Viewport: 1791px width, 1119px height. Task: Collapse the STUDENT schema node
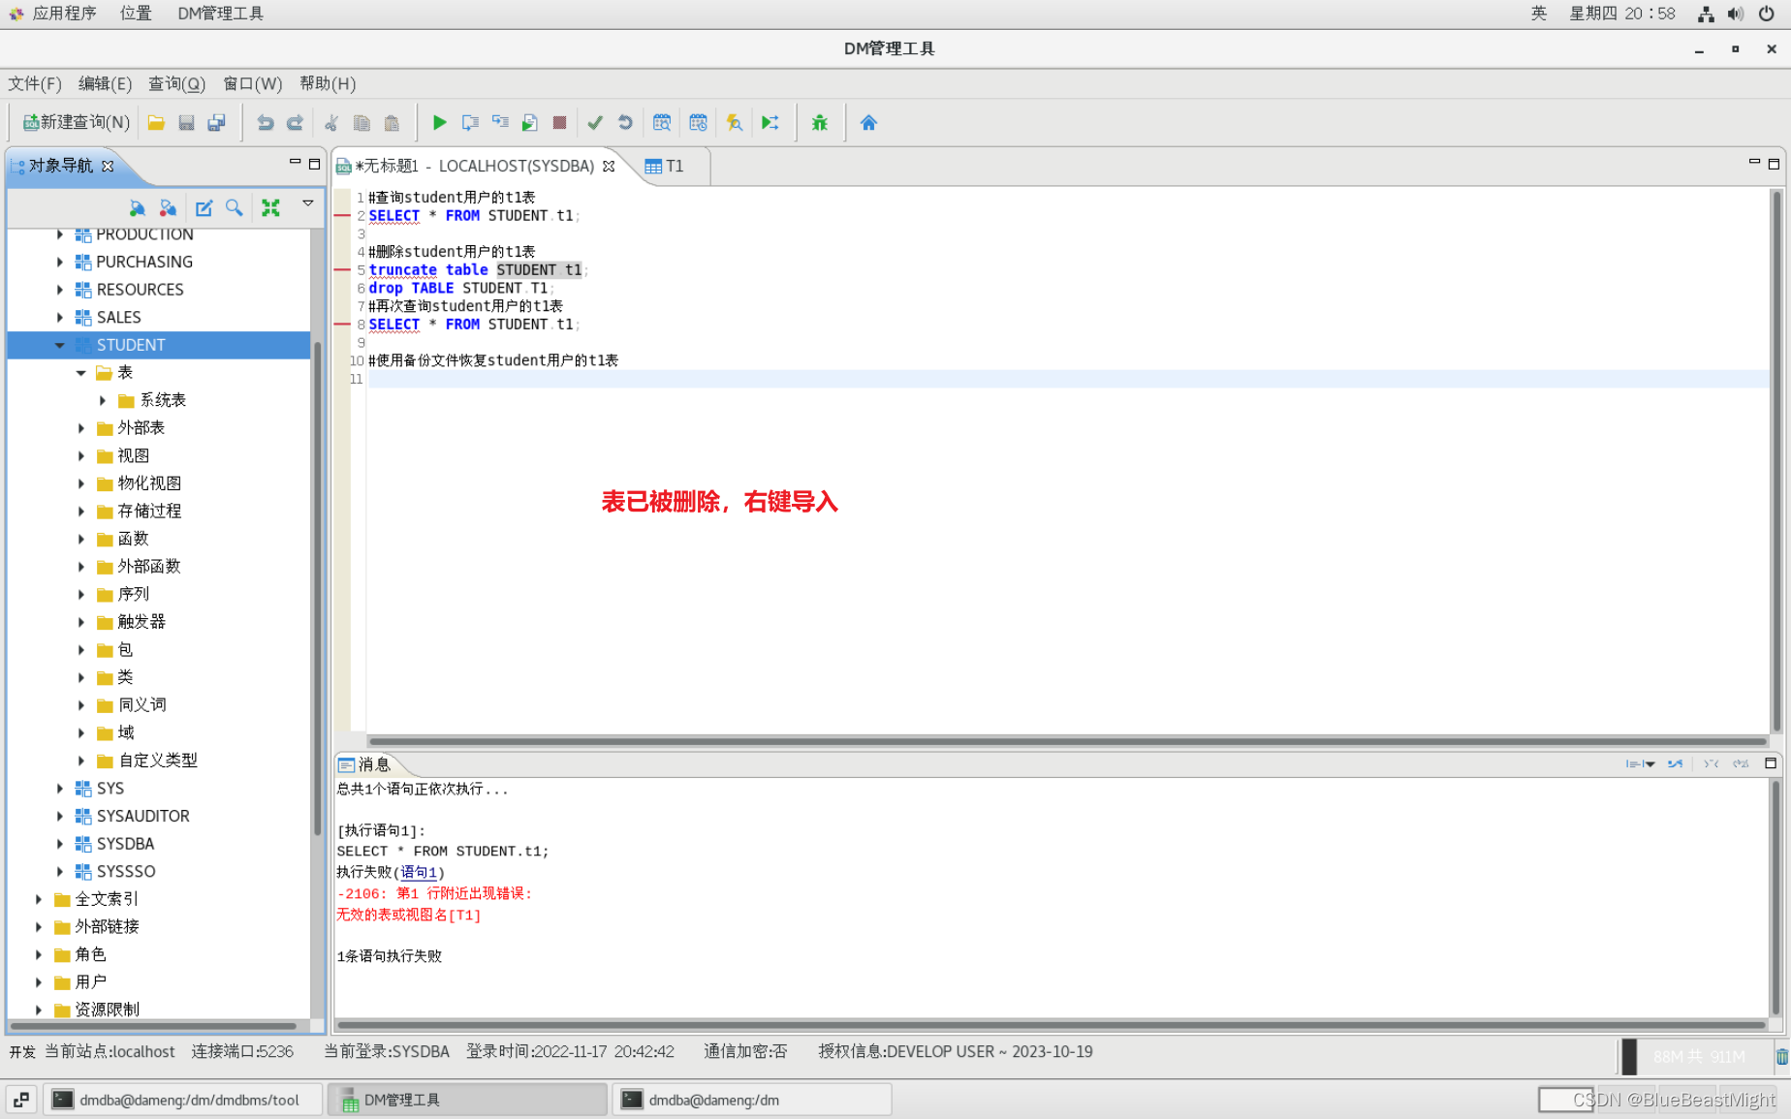(x=60, y=344)
